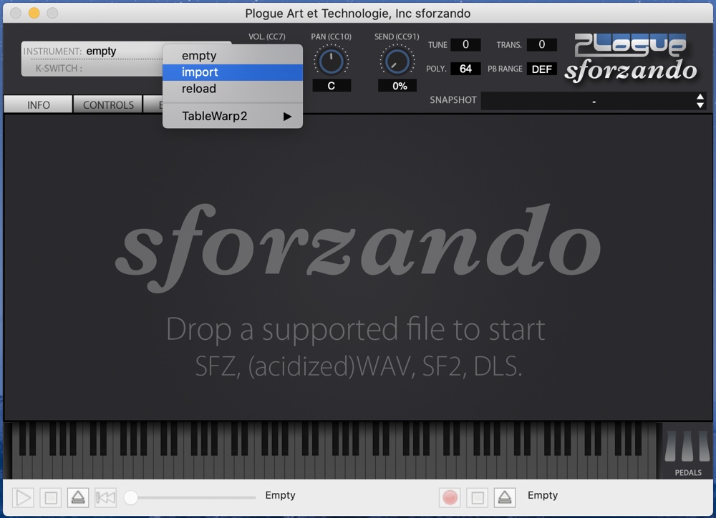The height and width of the screenshot is (518, 716).
Task: Click the SEND (CC91) knob
Action: click(397, 62)
